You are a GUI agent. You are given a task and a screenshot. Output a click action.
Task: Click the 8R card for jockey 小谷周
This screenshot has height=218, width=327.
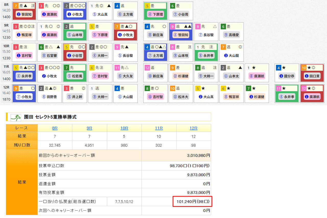pos(181,11)
